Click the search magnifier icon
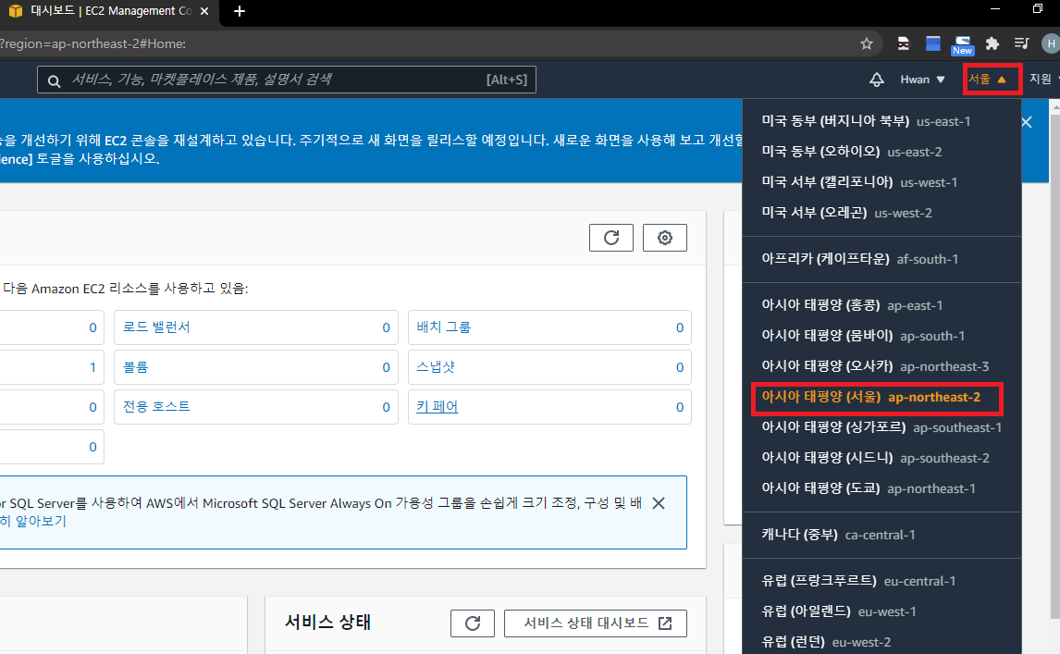Viewport: 1060px width, 654px height. [x=54, y=80]
